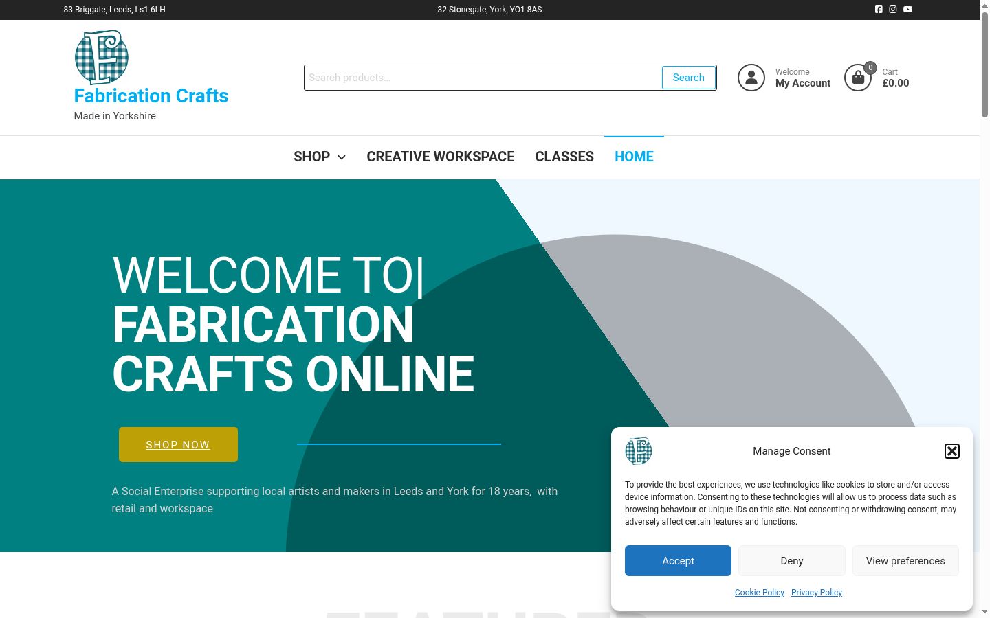Viewport: 990px width, 618px height.
Task: Expand the SHOP dropdown chevron
Action: 342,157
